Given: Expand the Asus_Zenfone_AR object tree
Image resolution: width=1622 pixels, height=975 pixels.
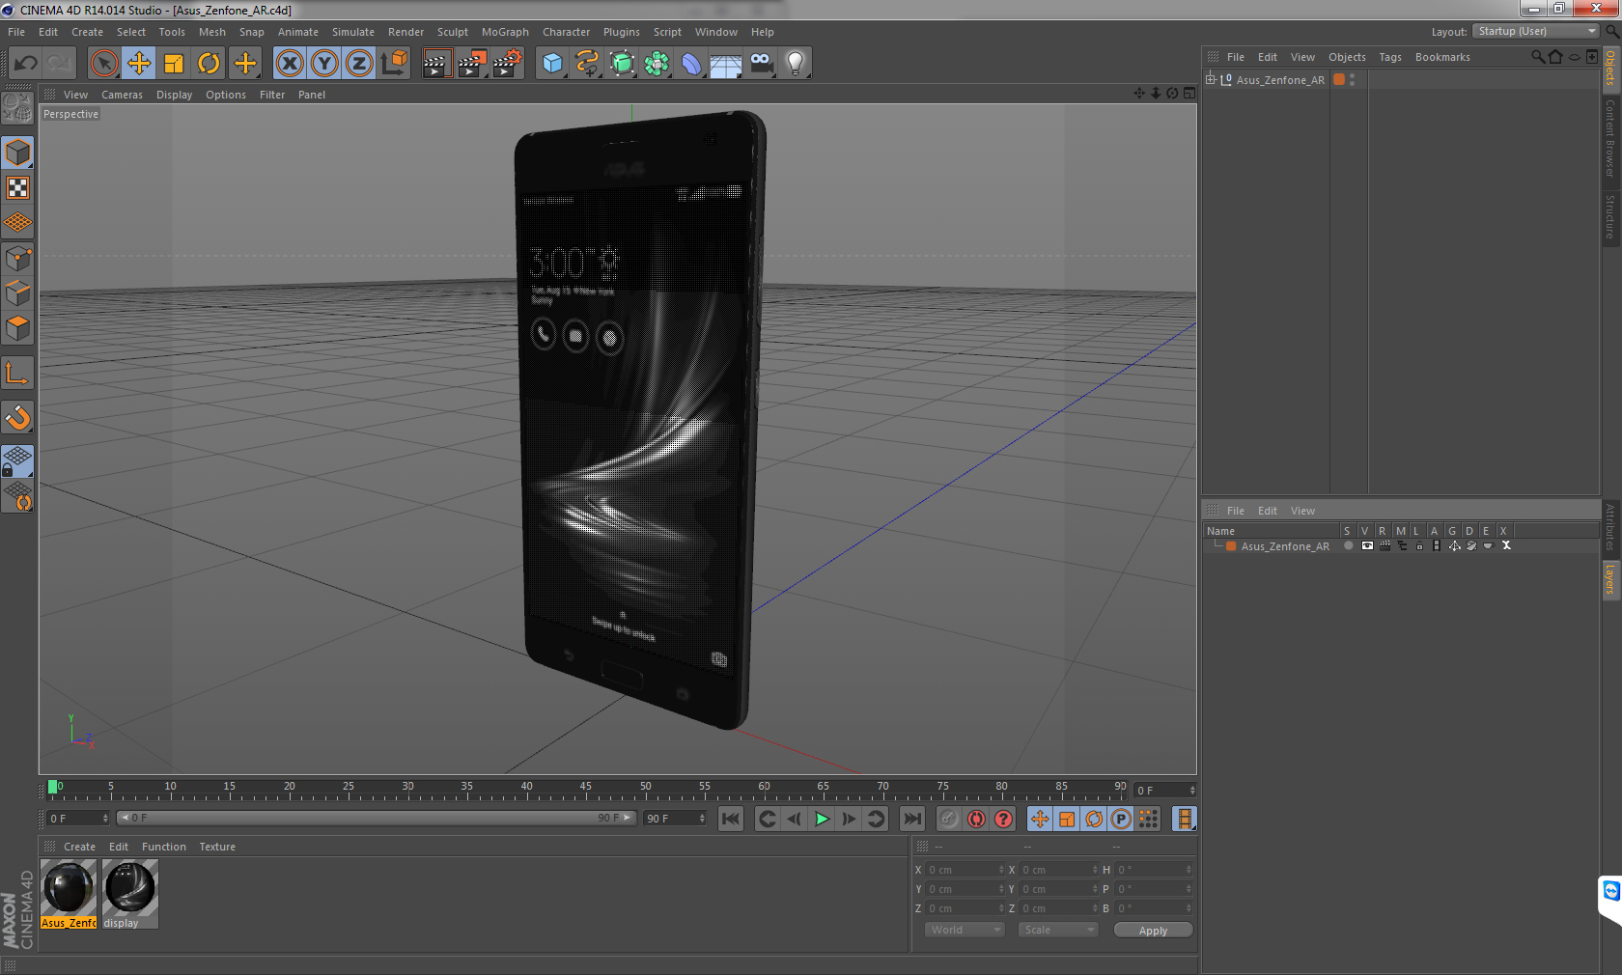Looking at the screenshot, I should [x=1211, y=79].
